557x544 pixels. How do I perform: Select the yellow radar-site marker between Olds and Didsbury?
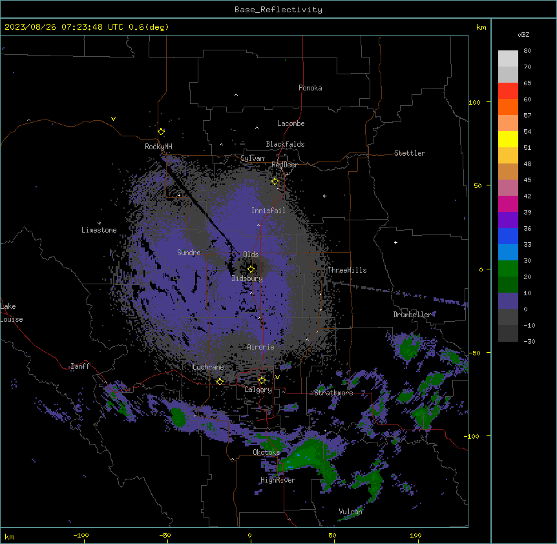click(x=251, y=269)
